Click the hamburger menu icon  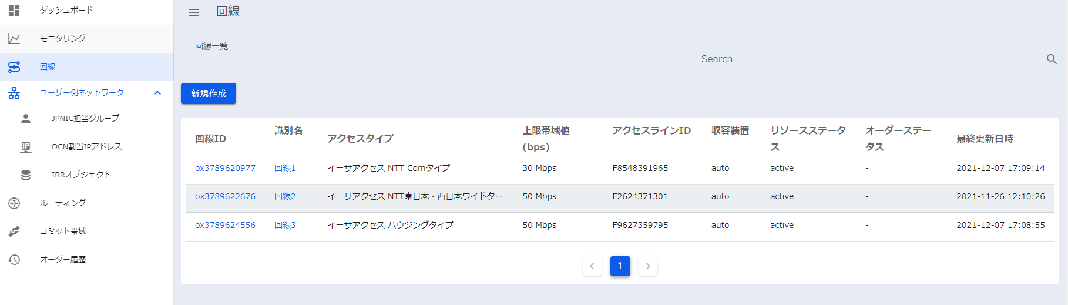coord(194,12)
